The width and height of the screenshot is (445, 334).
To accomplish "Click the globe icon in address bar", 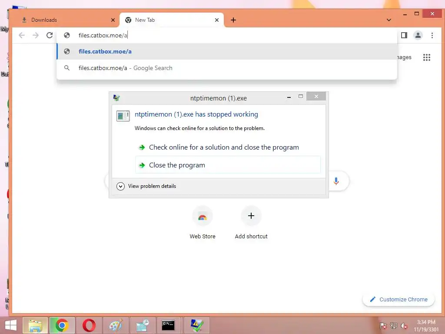I will pos(67,35).
